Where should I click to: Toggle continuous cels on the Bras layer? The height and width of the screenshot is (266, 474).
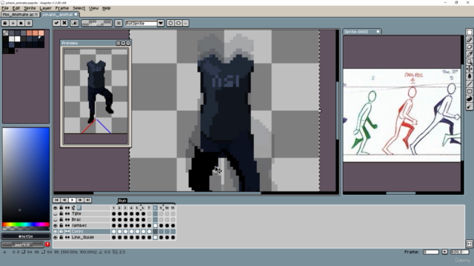pyautogui.click(x=67, y=219)
